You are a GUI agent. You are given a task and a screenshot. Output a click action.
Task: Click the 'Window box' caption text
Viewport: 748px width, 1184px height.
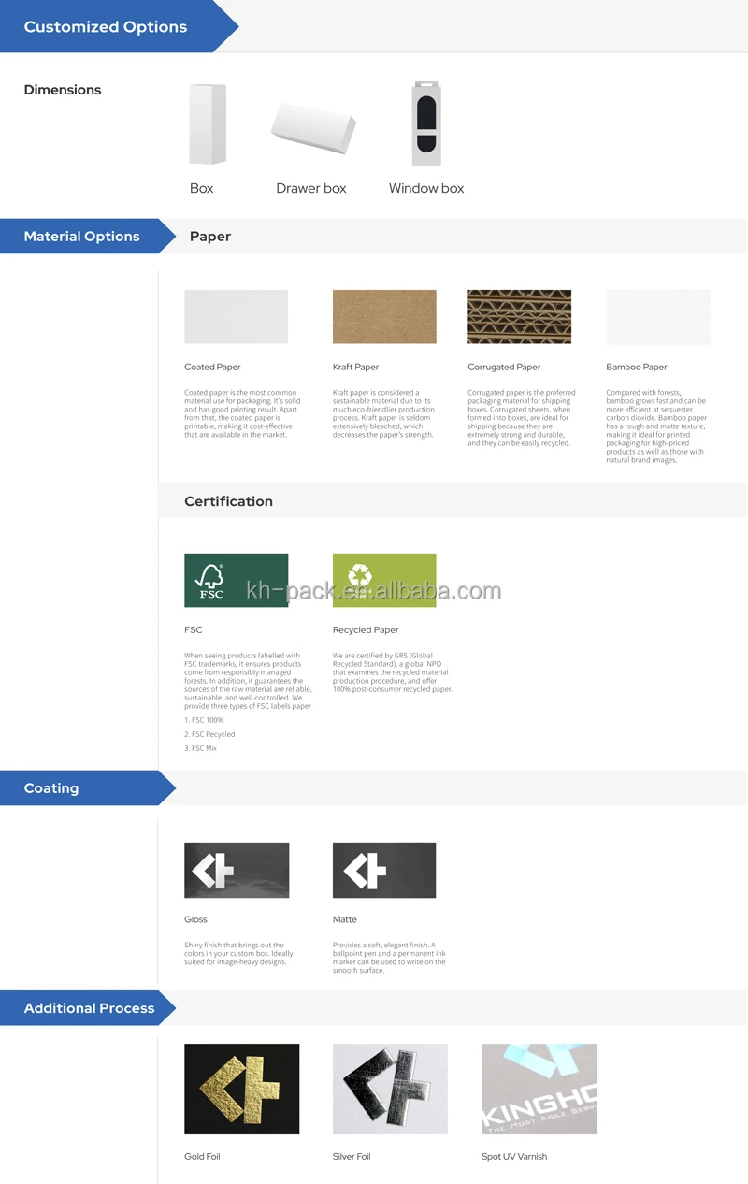click(426, 188)
